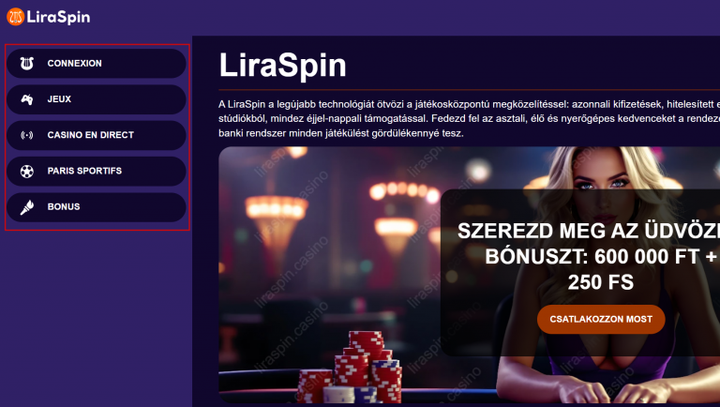This screenshot has height=407, width=720.
Task: Click the live broadcast signal icon
Action: click(27, 135)
